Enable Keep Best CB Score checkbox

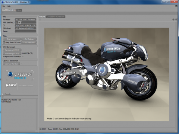coord(4,42)
